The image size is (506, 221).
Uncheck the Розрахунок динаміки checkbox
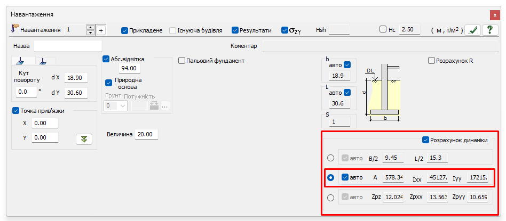(425, 140)
